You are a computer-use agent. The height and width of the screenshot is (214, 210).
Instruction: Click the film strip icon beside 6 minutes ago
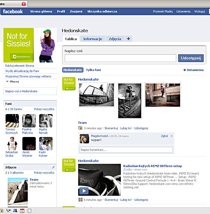[x=81, y=200]
